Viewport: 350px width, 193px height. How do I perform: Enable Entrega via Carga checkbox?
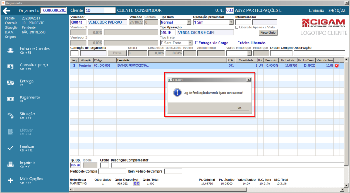196,42
